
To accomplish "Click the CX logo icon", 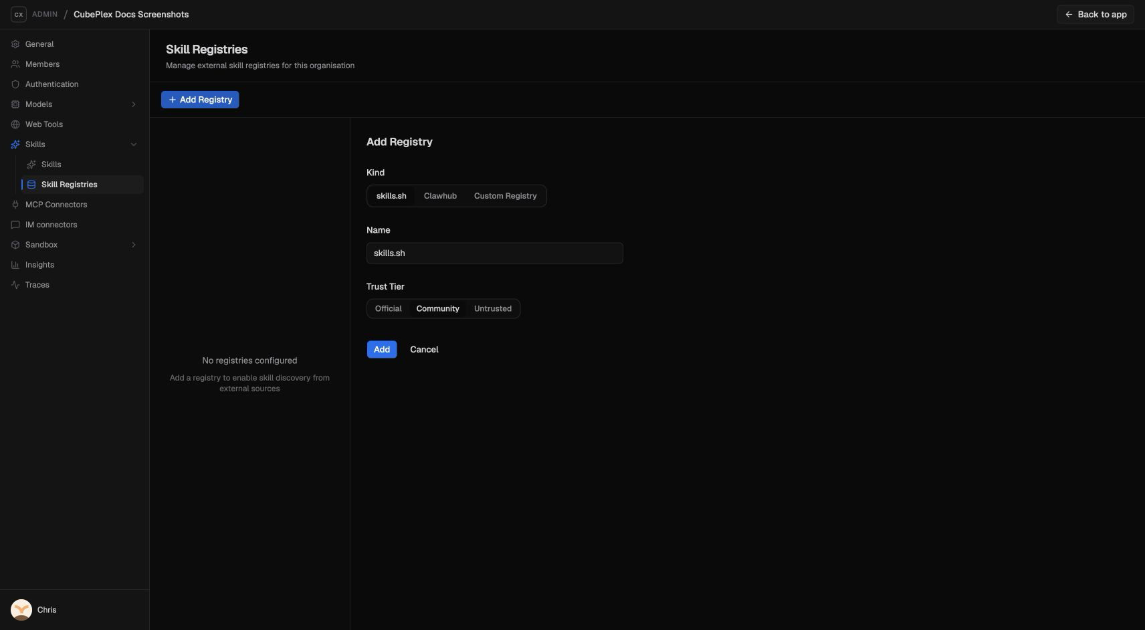I will 19,14.
